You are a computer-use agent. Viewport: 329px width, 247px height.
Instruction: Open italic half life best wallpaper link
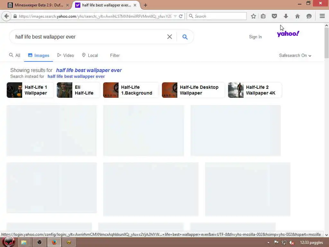89,70
